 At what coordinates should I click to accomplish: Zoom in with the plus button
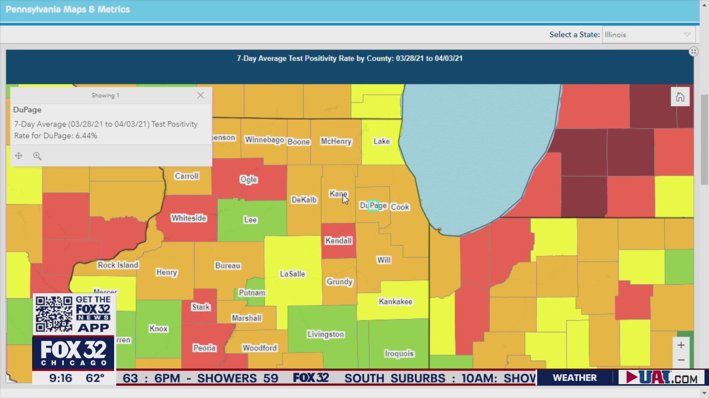click(681, 345)
